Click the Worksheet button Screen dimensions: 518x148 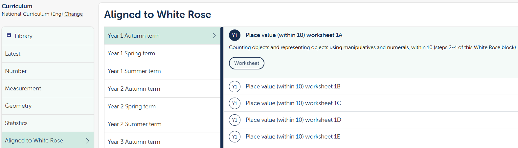(247, 63)
